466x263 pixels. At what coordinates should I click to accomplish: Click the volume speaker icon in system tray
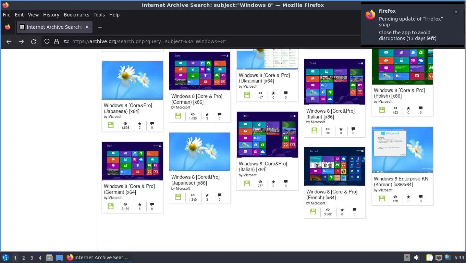point(417,258)
